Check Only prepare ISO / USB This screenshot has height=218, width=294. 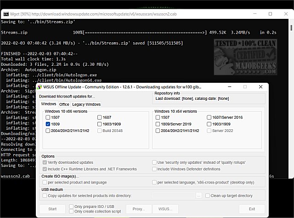[71, 207]
